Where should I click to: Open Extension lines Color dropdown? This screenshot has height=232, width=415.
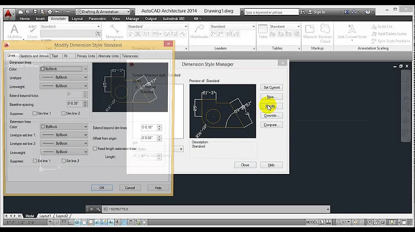[64, 126]
